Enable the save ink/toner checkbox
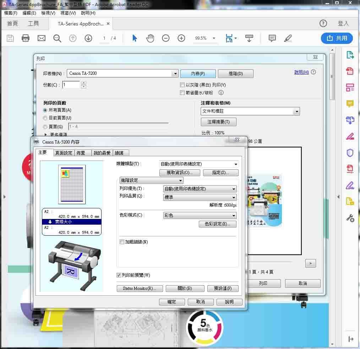Screen dimensions: 360x349 182,93
